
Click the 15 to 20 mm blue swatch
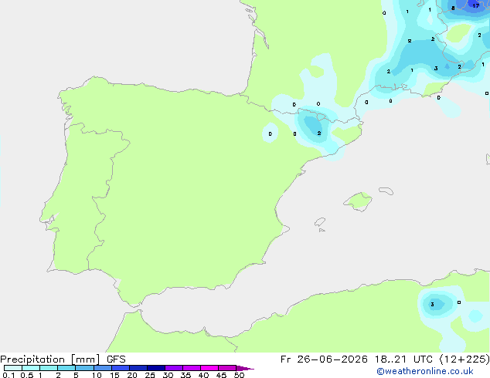pos(121,368)
